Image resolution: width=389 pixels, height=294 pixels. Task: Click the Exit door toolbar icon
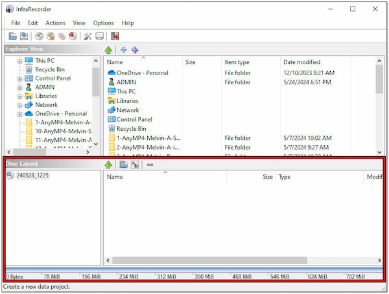tap(115, 36)
